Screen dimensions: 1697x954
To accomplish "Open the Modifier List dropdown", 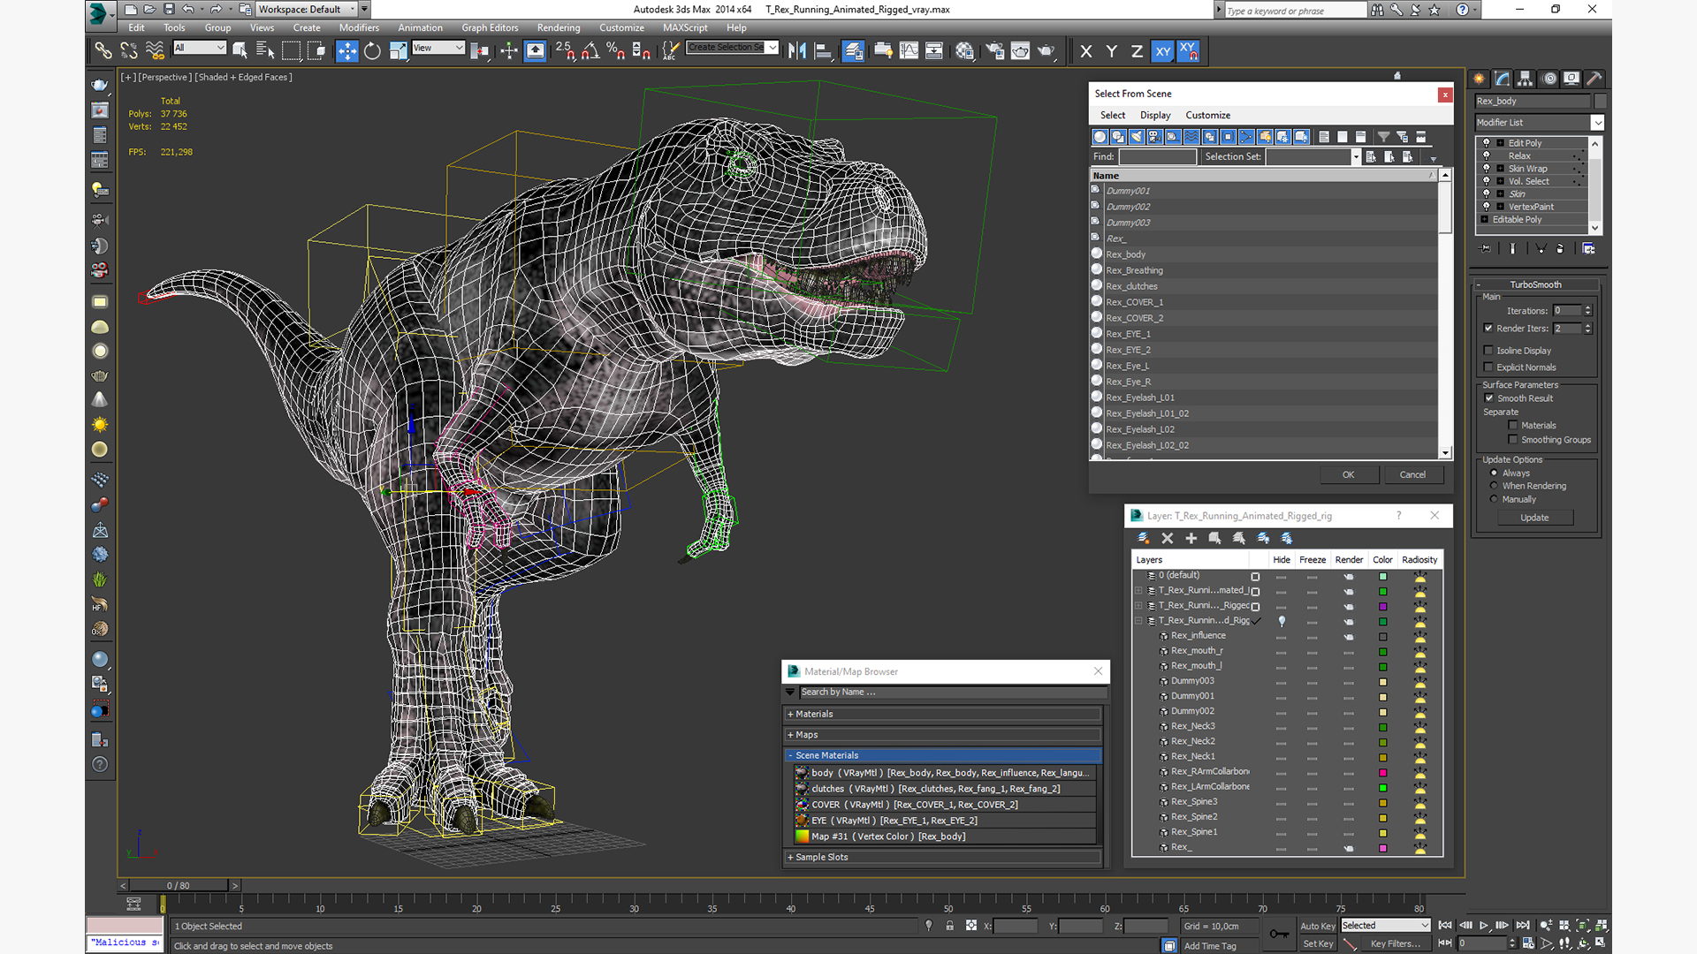I will (1540, 123).
